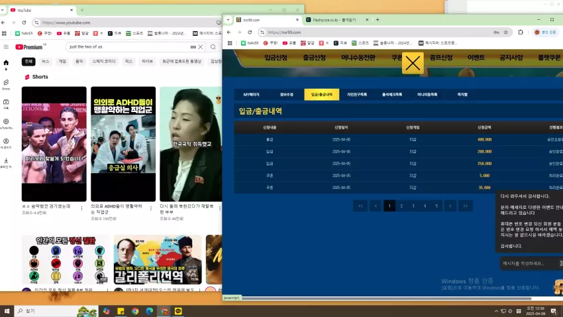Open the on-screen keyboard icon in YouTube search

[193, 46]
